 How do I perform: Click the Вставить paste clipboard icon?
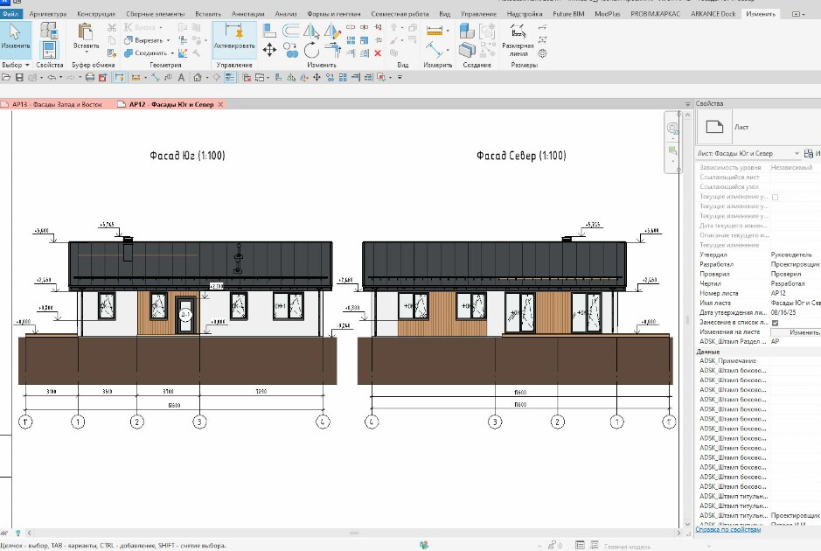(x=86, y=31)
